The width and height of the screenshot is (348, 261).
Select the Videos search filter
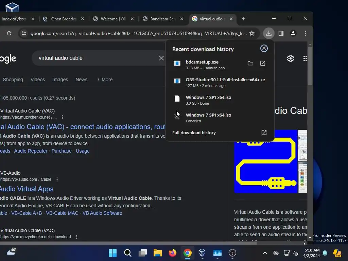(37, 80)
